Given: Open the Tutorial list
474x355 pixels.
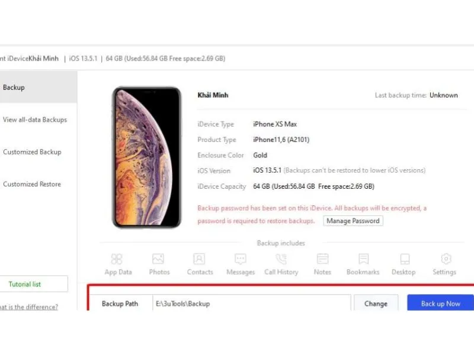Looking at the screenshot, I should 34,284.
